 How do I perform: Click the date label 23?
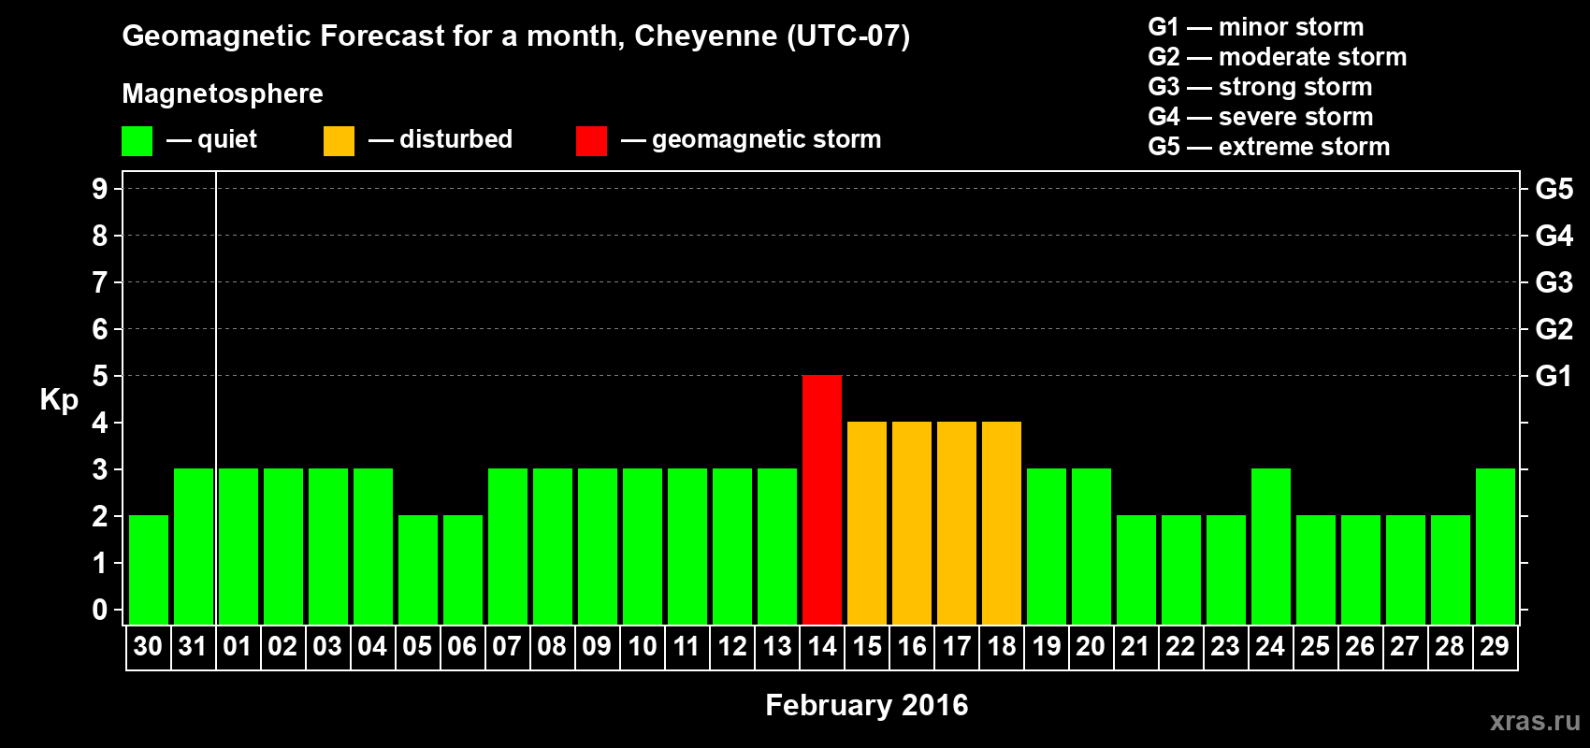1225,646
